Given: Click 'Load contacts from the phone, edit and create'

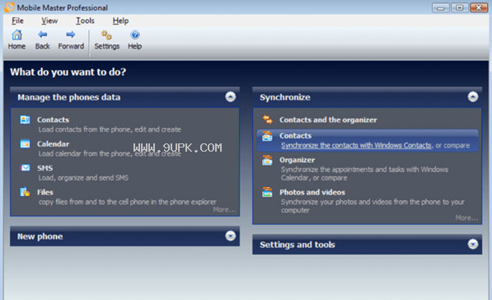Looking at the screenshot, I should pos(110,129).
